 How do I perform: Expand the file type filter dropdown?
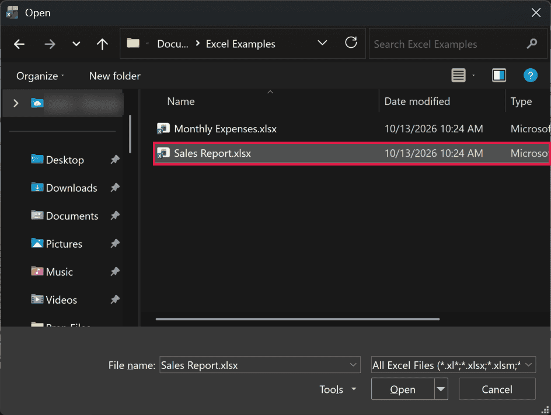454,365
